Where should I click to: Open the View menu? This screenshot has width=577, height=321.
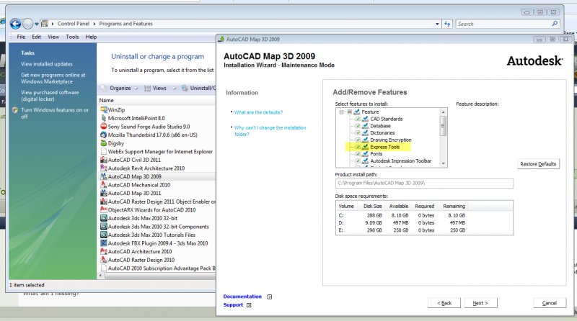pyautogui.click(x=53, y=37)
